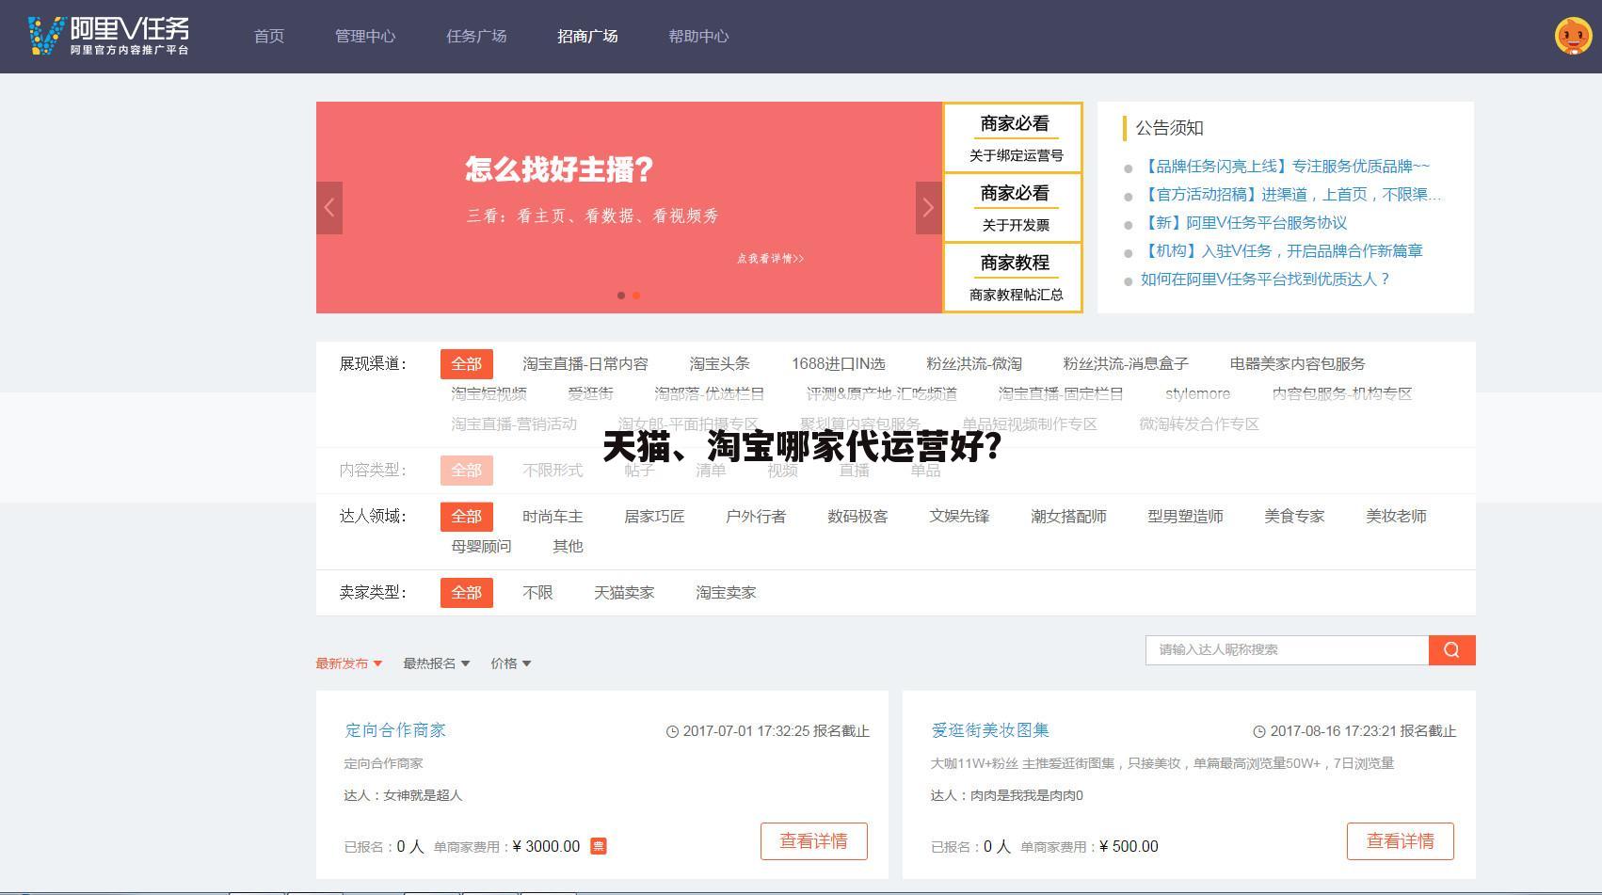Open 阿里V任务平台服务协议 link
The image size is (1602, 895).
[x=1243, y=223]
